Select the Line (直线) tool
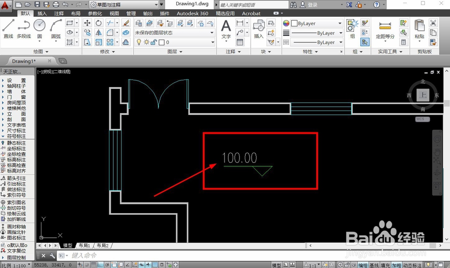Viewport: 450px width, 268px height. pyautogui.click(x=8, y=29)
